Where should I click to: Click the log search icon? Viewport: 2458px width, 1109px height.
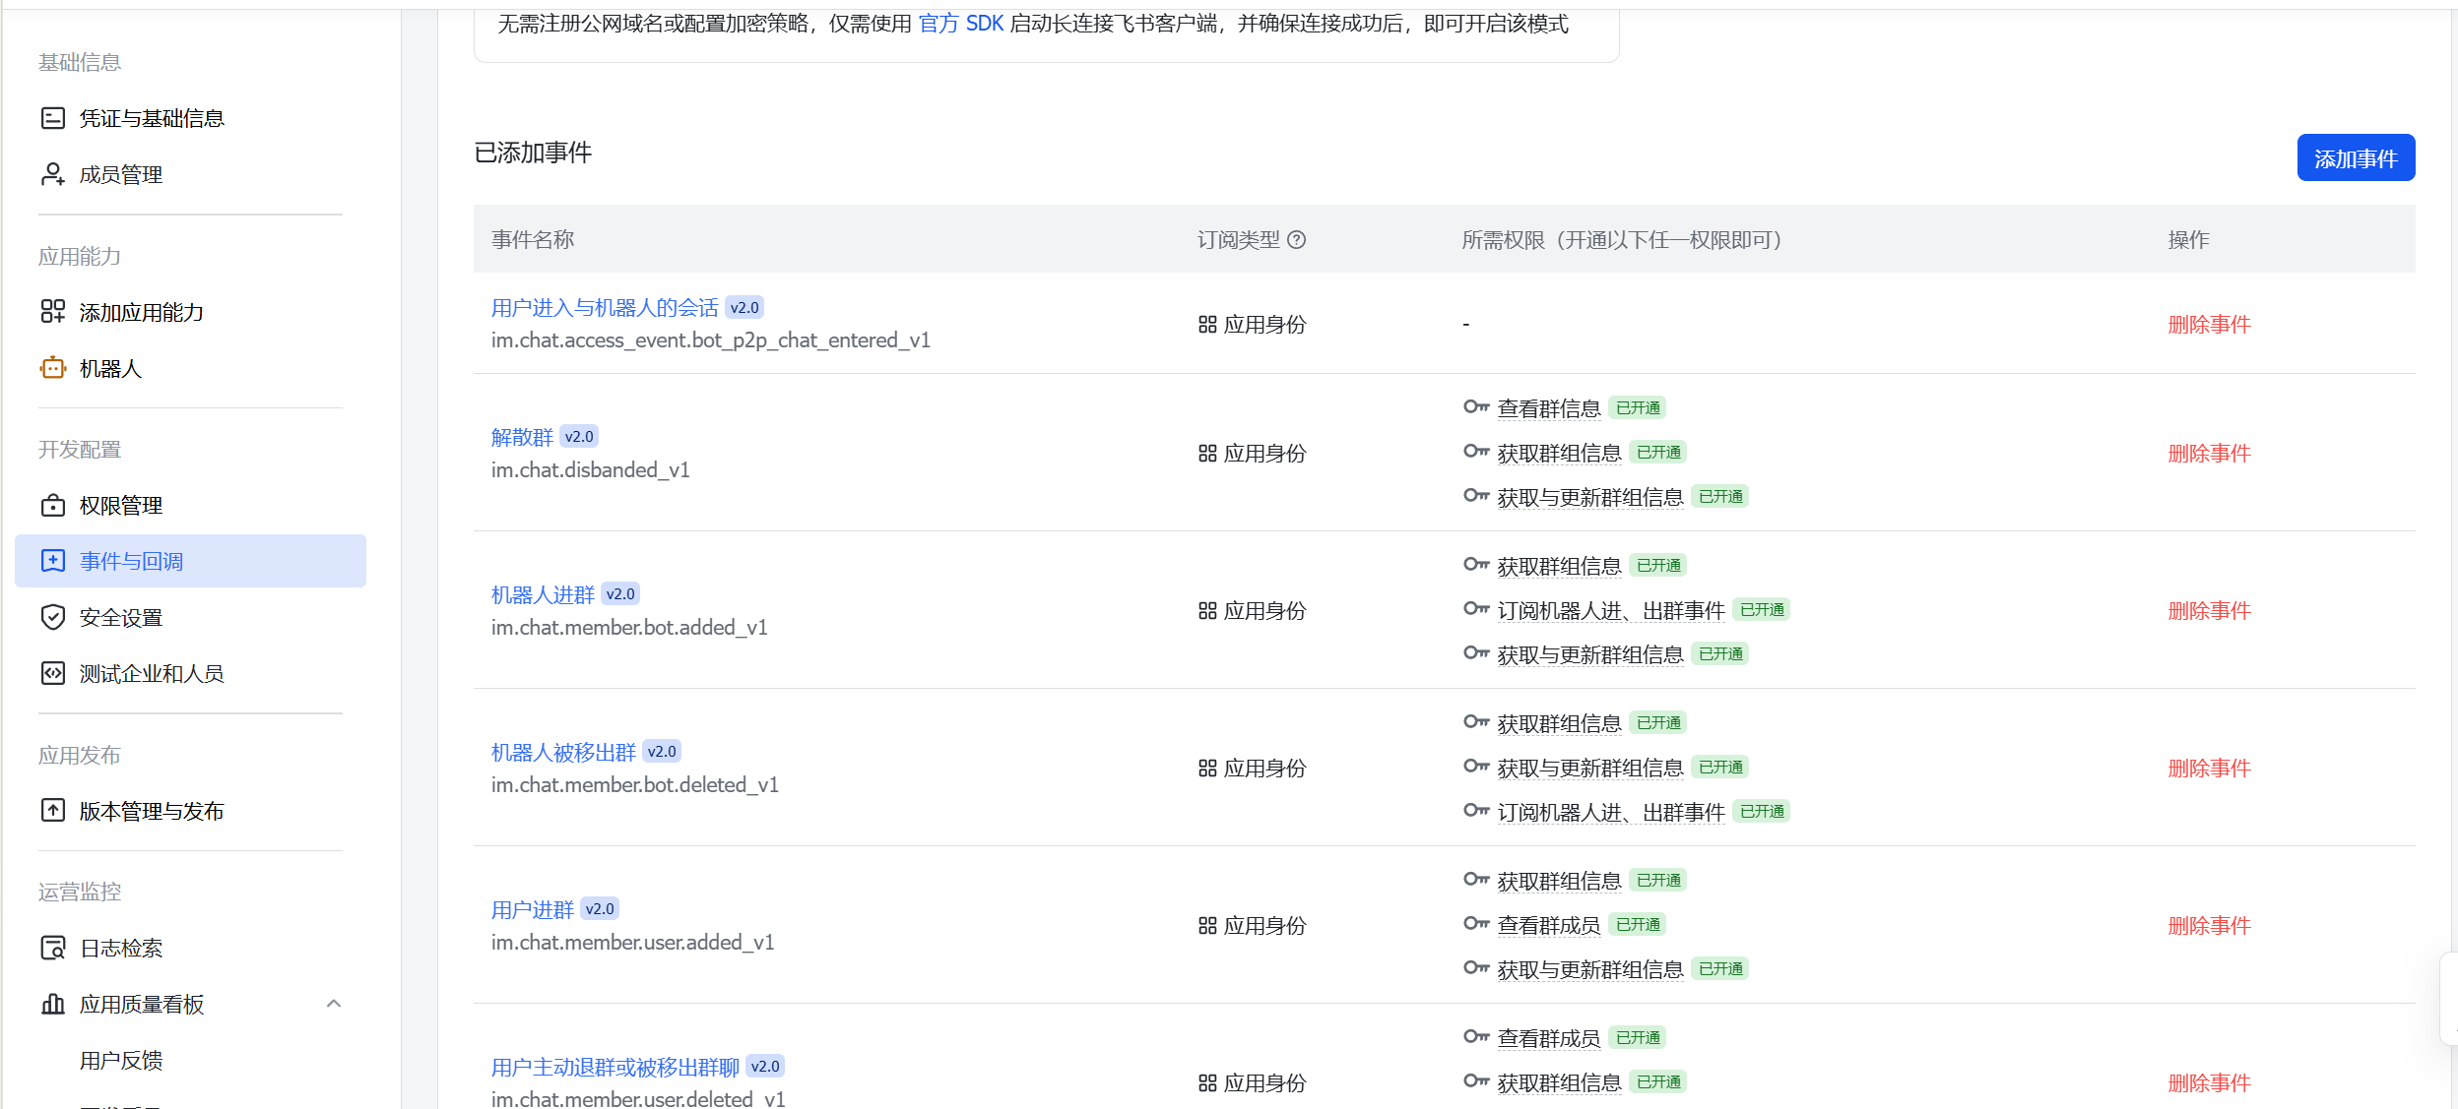pyautogui.click(x=53, y=948)
